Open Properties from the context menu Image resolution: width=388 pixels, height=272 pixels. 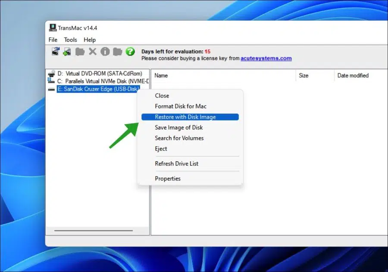190,178
